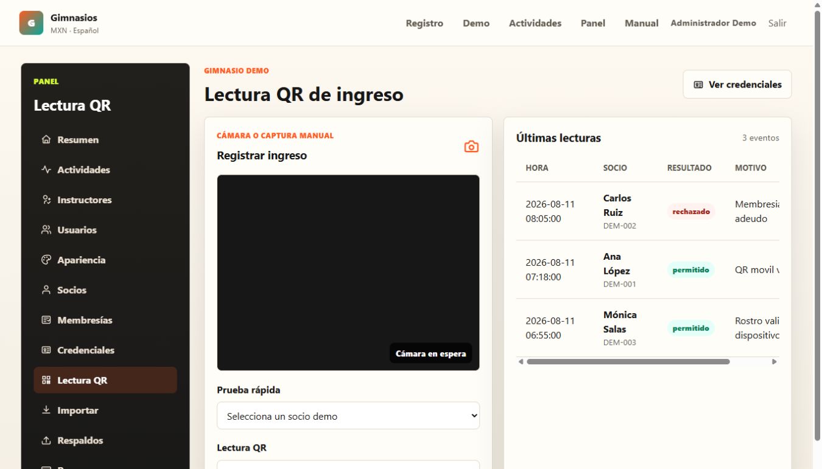The width and height of the screenshot is (822, 469).
Task: Go to Socios in the sidebar
Action: [x=105, y=290]
